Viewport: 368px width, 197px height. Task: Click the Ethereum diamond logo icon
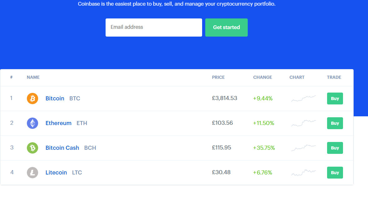pos(32,123)
